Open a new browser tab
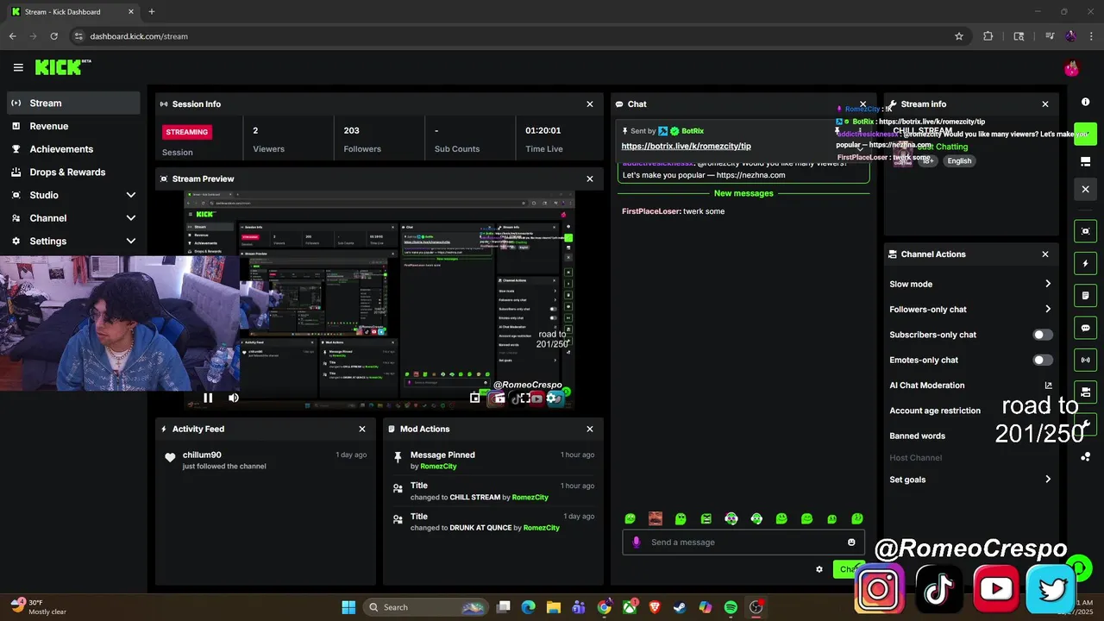Image resolution: width=1104 pixels, height=621 pixels. pyautogui.click(x=152, y=12)
